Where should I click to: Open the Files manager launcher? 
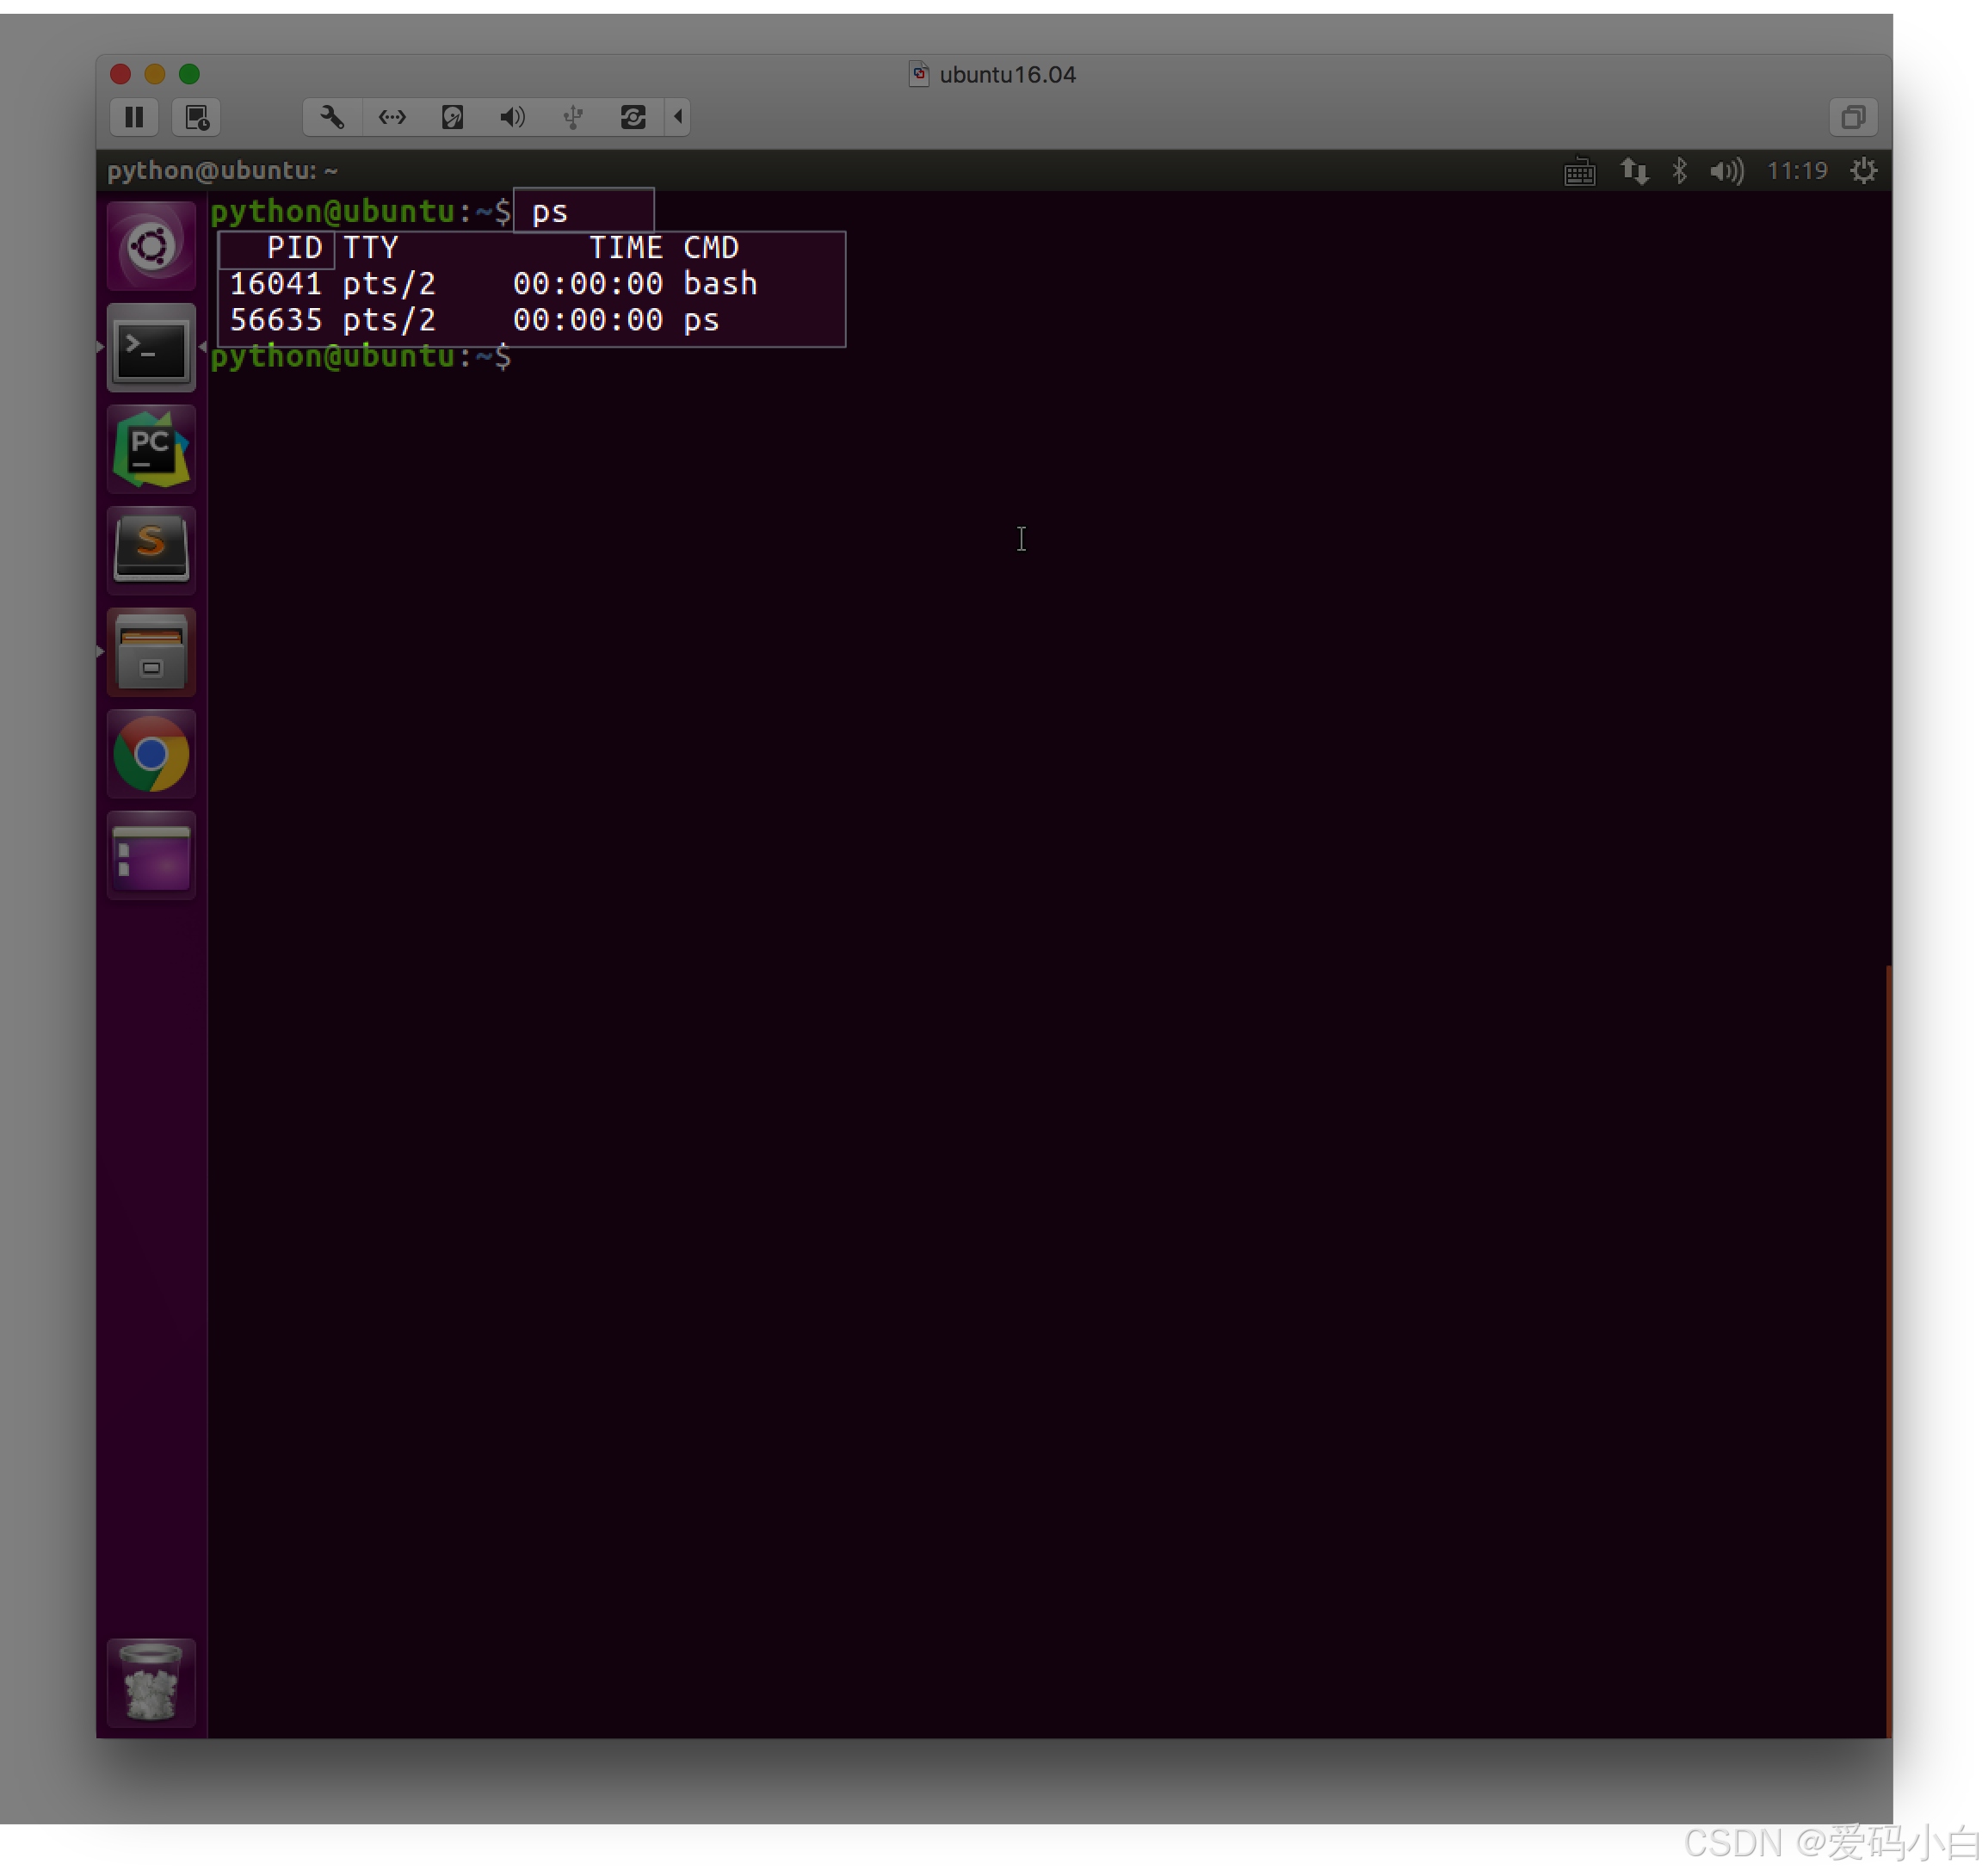click(x=151, y=653)
